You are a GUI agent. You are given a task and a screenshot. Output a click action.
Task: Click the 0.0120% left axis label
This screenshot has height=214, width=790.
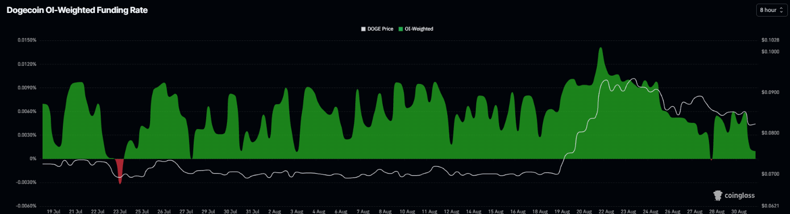[26, 64]
